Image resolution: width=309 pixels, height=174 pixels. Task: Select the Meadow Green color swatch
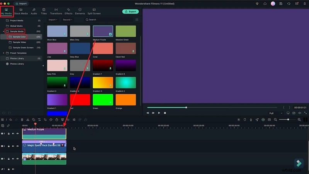tap(126, 31)
